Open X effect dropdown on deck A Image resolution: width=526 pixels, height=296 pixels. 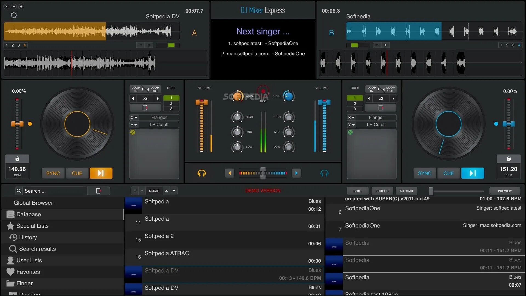(x=134, y=118)
